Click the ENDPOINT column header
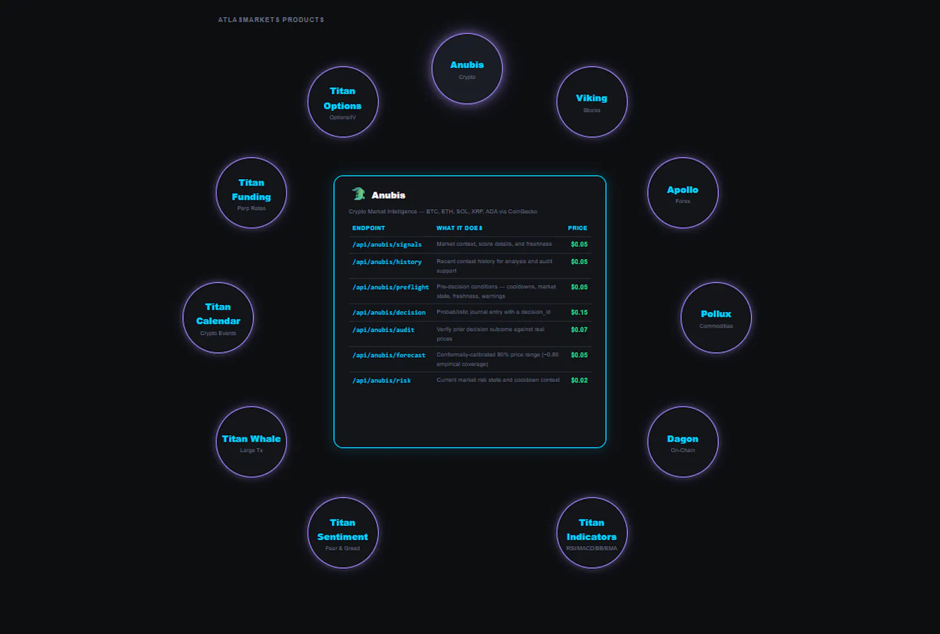This screenshot has width=940, height=634. [x=368, y=228]
